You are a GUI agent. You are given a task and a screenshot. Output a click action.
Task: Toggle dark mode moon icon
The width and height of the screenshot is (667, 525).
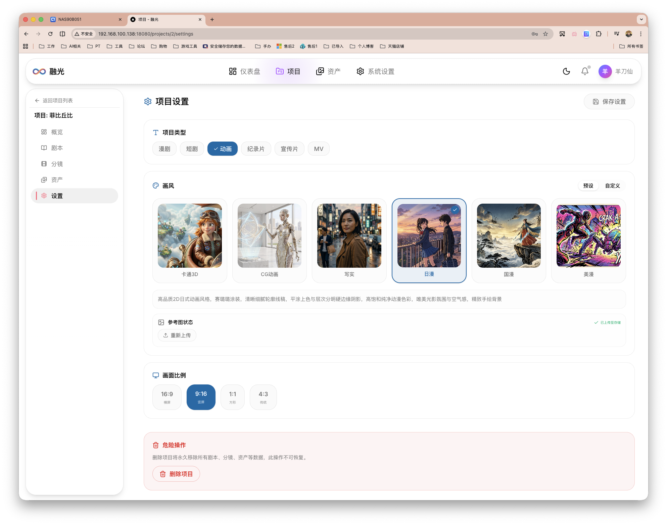tap(566, 71)
